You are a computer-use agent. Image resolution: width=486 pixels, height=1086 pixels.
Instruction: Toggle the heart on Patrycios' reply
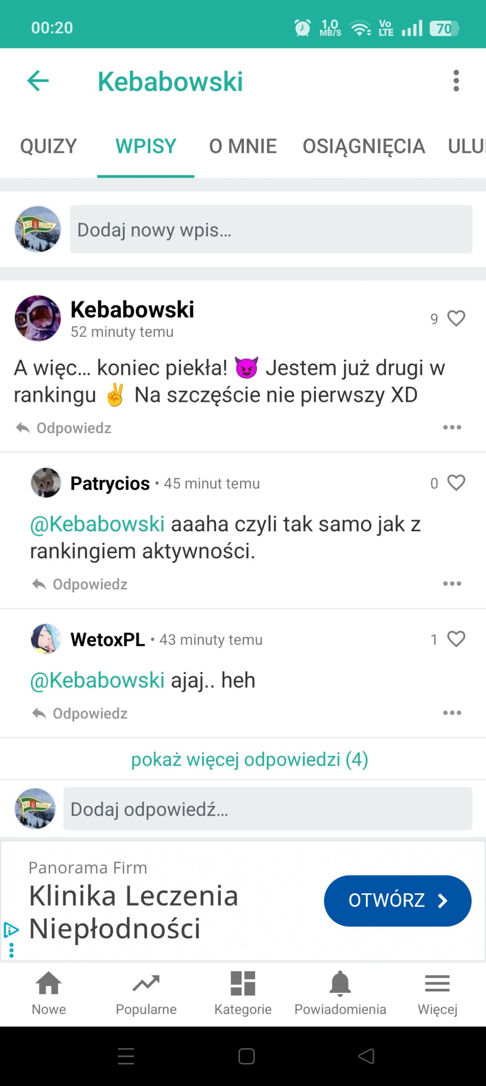point(456,483)
